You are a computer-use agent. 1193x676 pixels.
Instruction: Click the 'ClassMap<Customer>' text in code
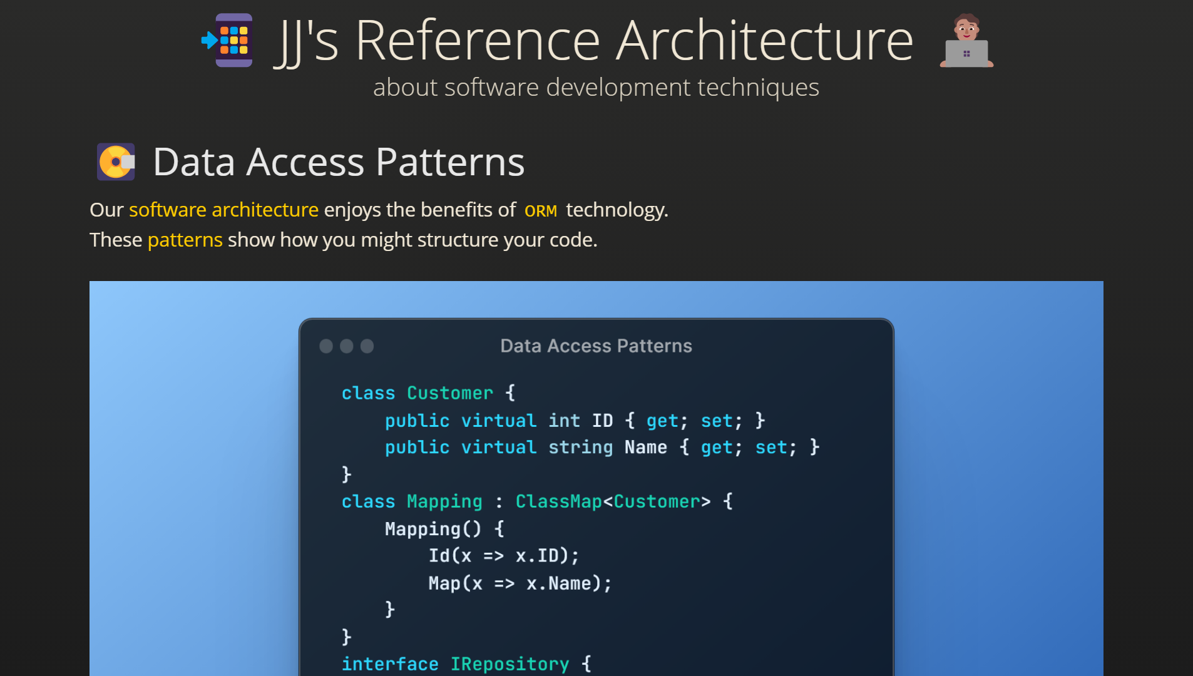pos(613,501)
